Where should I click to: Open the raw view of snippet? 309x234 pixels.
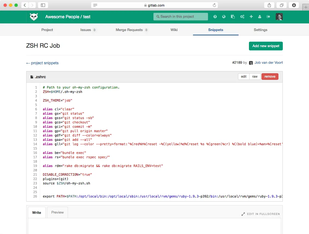[255, 77]
